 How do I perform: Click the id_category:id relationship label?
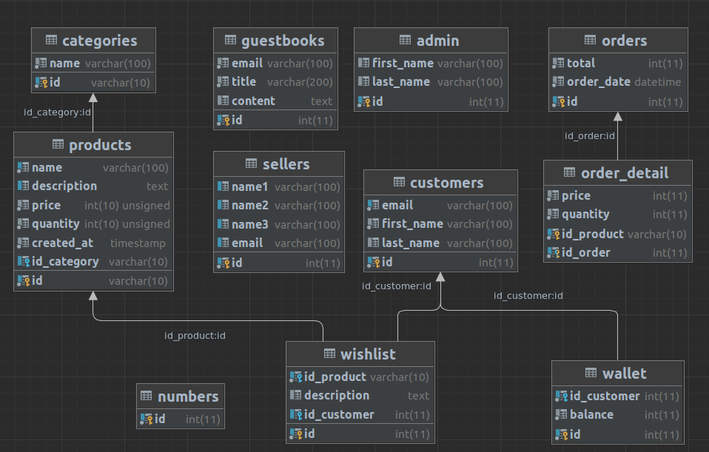point(58,112)
